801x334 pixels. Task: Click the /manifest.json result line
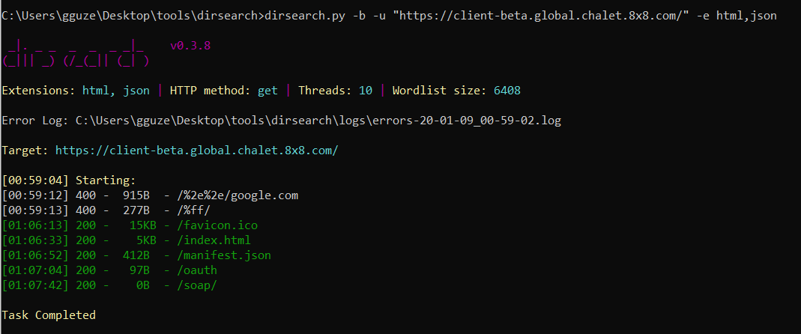pyautogui.click(x=136, y=255)
